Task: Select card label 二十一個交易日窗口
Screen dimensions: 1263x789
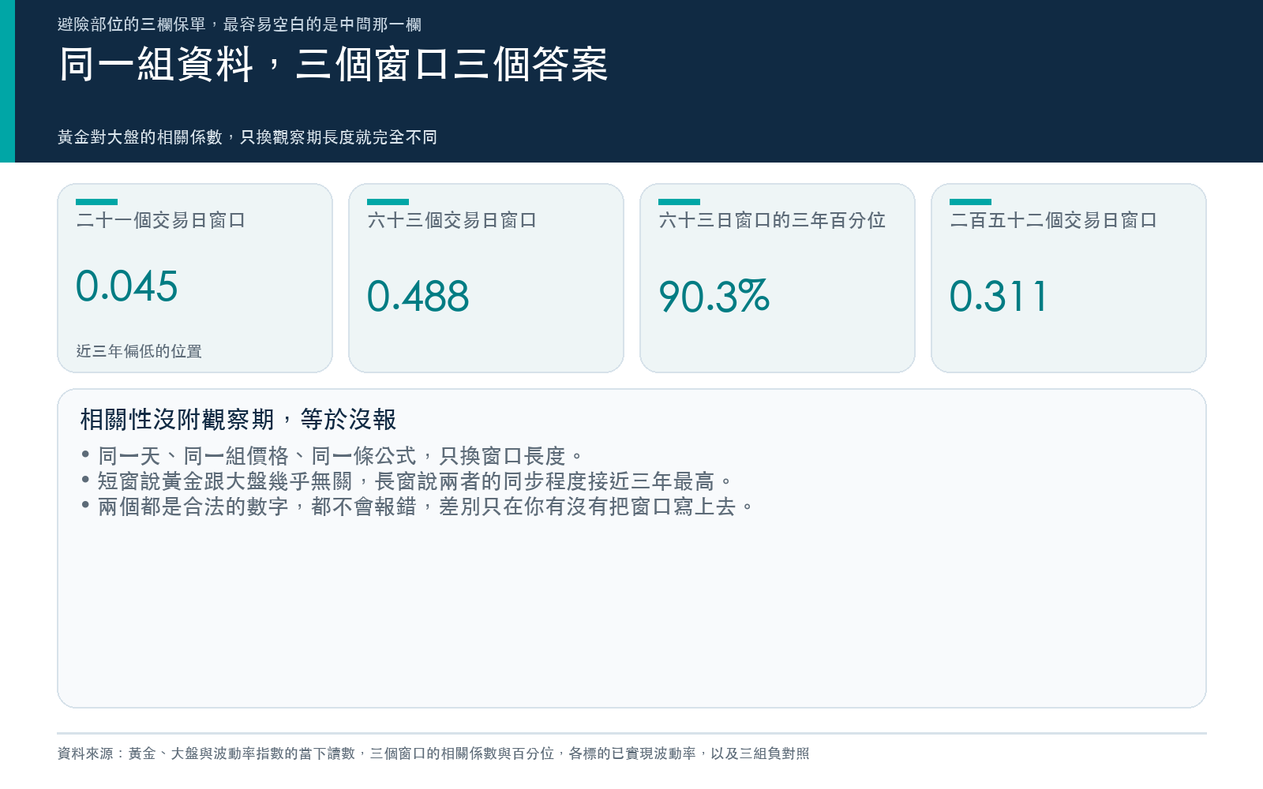Action: click(161, 220)
